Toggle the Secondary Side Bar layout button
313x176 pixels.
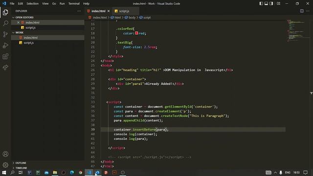pyautogui.click(x=271, y=3)
